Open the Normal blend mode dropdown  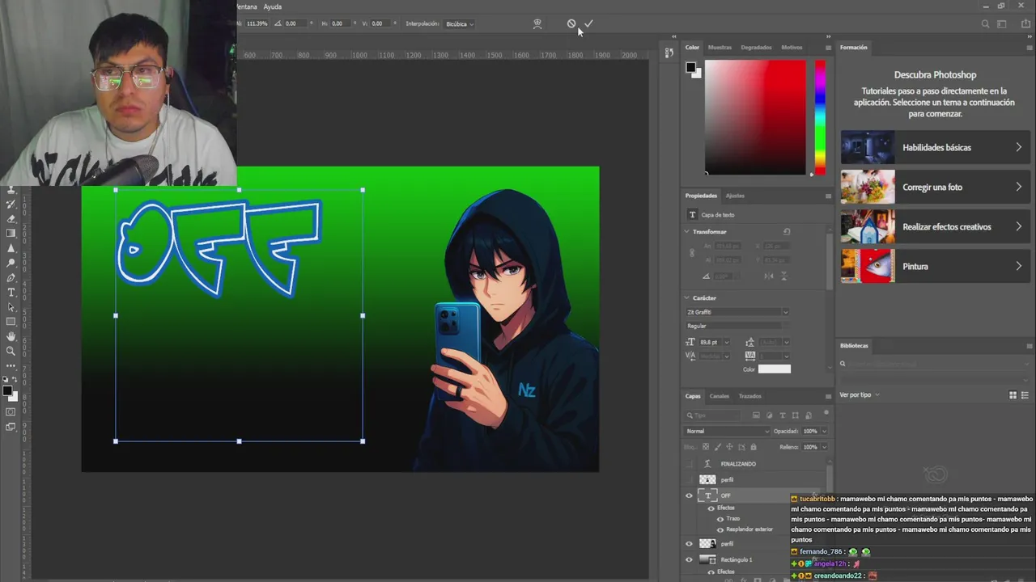point(727,431)
